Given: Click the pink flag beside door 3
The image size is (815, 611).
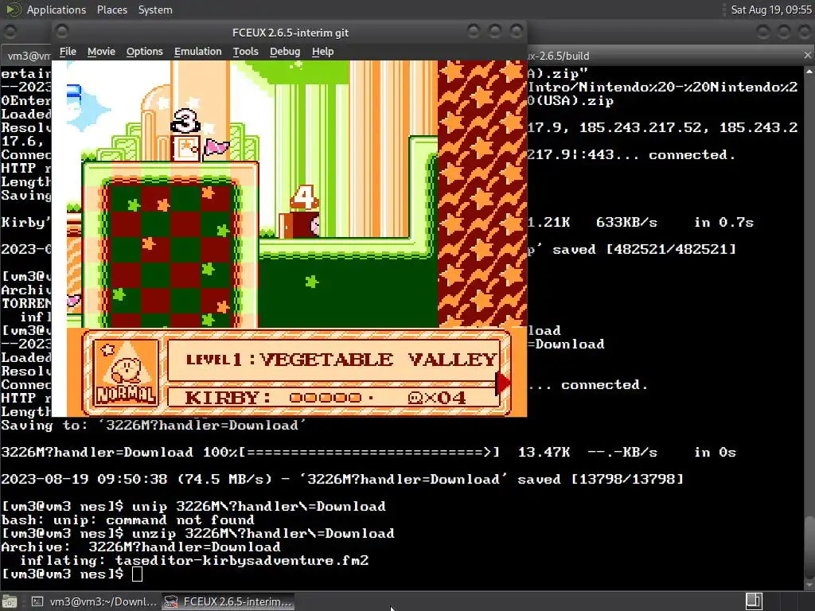Looking at the screenshot, I should coord(216,147).
